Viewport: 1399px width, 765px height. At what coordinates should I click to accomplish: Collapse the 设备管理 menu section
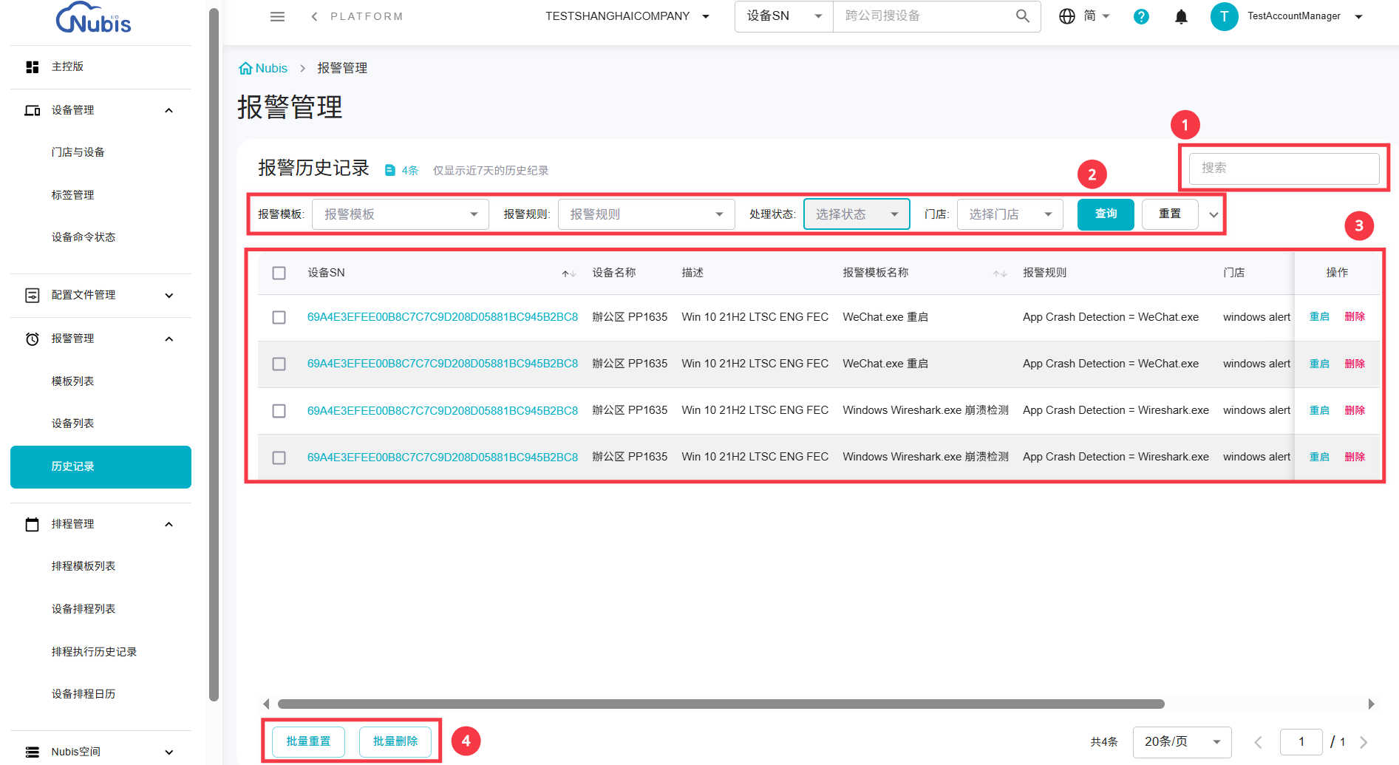coord(169,111)
